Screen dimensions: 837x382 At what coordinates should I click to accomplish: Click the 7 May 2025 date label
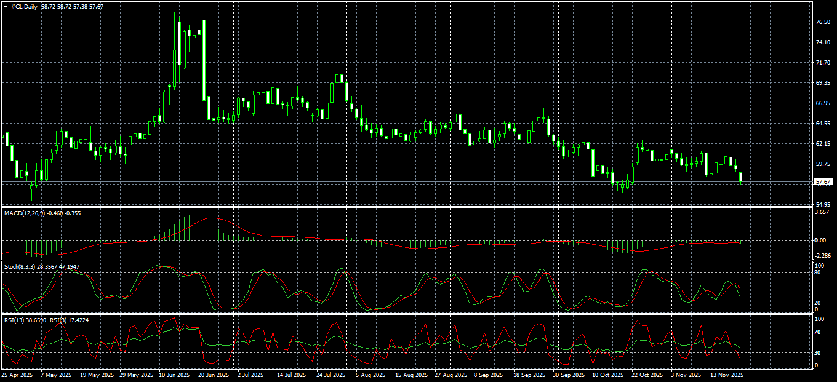coord(55,375)
